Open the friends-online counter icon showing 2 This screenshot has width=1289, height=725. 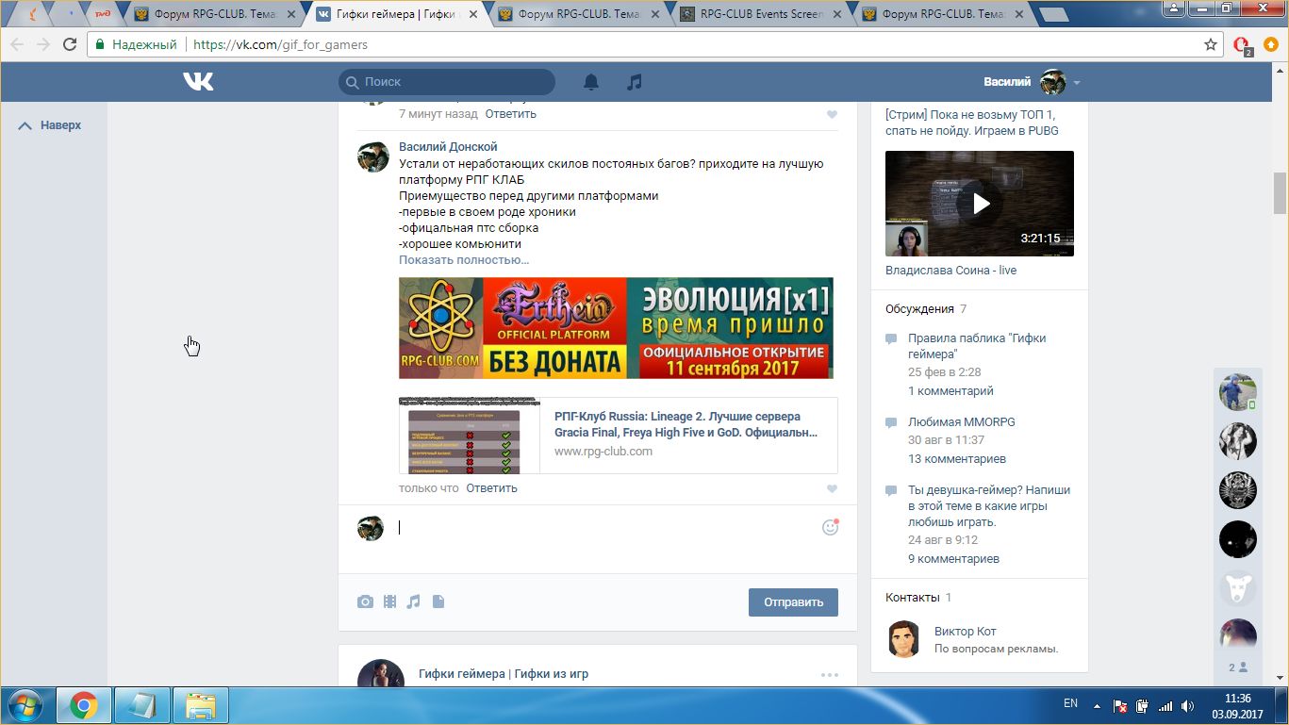point(1238,667)
